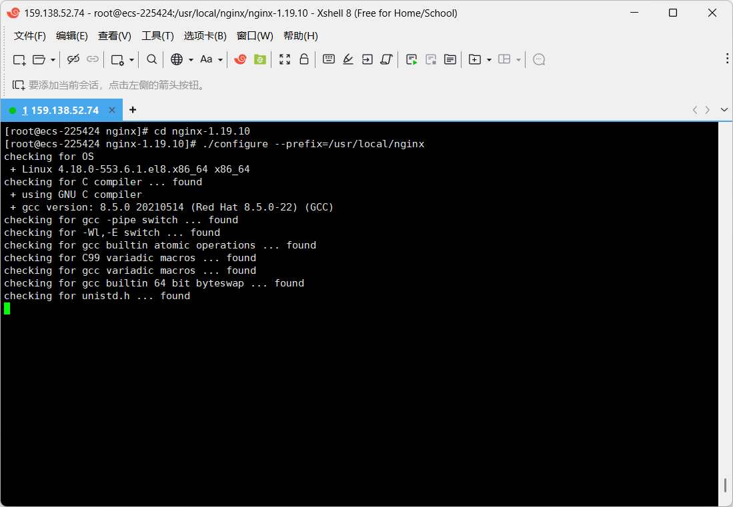
Task: Click the keyboard key-mapping icon
Action: point(329,59)
